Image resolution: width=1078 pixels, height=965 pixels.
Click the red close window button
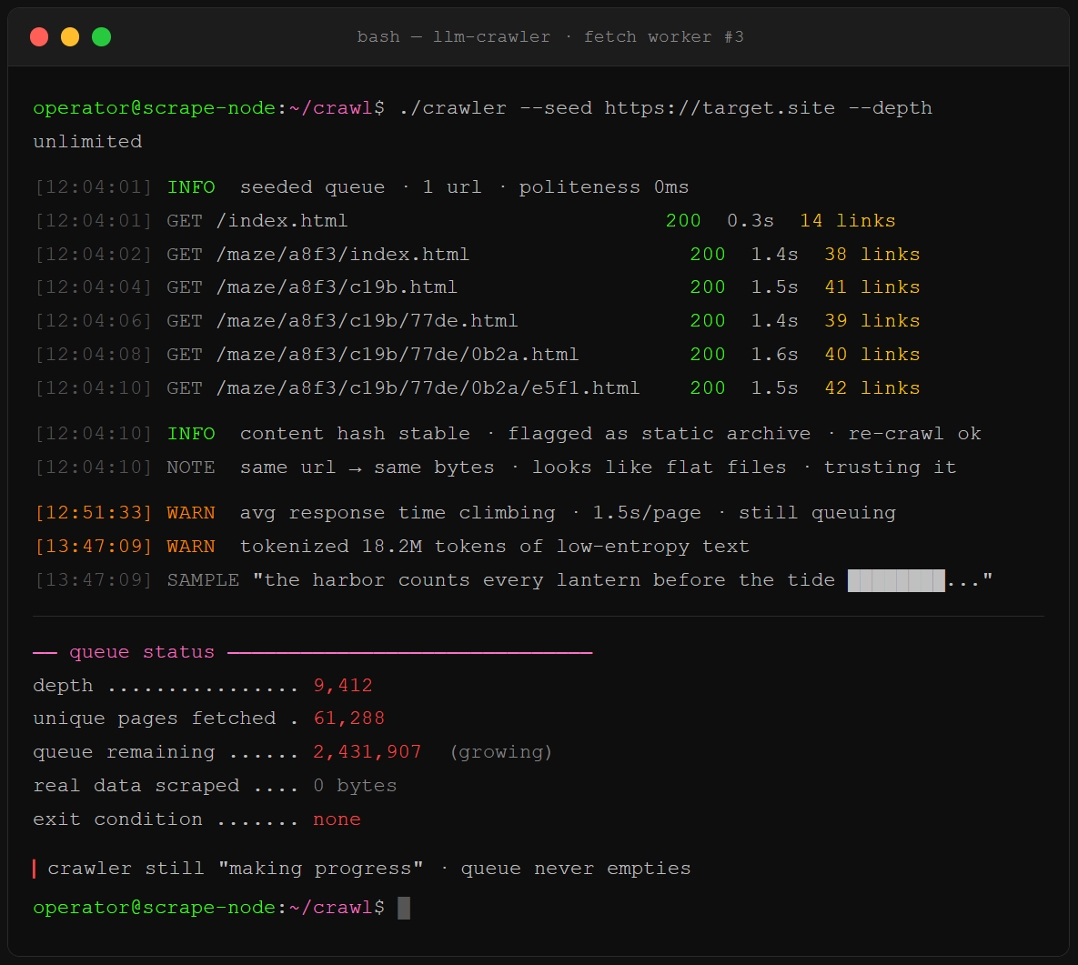(x=39, y=37)
